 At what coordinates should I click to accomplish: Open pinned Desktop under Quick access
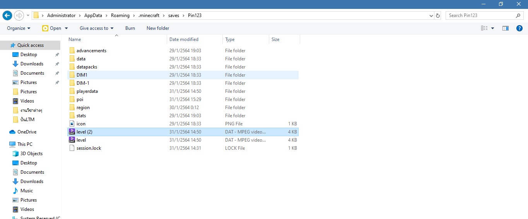point(29,55)
